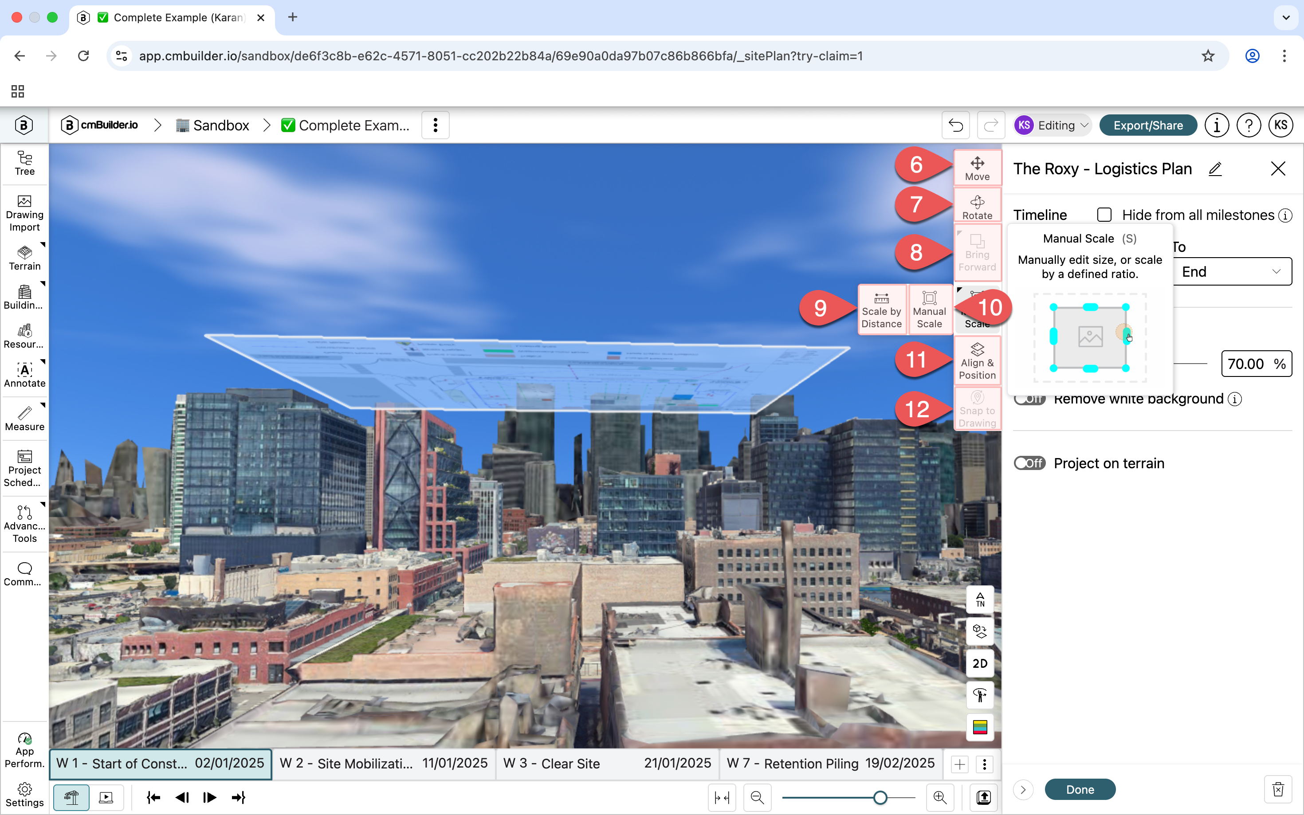Screen dimensions: 1304x815
Task: Go to cmBuilder.io home breadcrumb
Action: point(99,125)
